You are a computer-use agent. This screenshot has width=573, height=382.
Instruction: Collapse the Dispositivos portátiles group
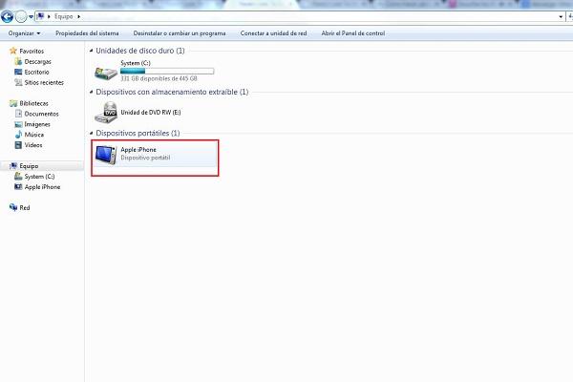pos(92,134)
